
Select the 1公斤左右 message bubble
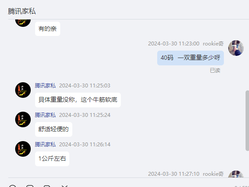point(52,159)
